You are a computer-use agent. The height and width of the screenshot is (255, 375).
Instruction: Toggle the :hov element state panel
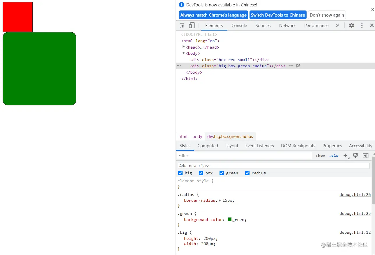click(x=320, y=156)
